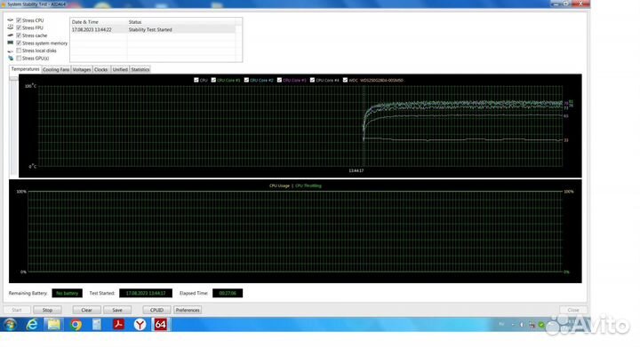Open Adobe Reader from the taskbar

(x=118, y=325)
